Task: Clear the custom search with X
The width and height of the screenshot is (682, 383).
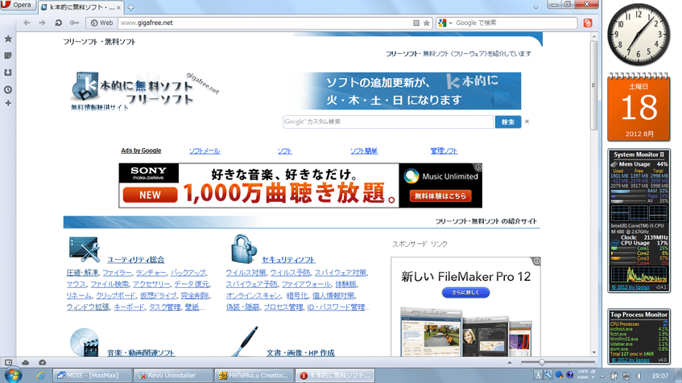Action: coord(527,121)
